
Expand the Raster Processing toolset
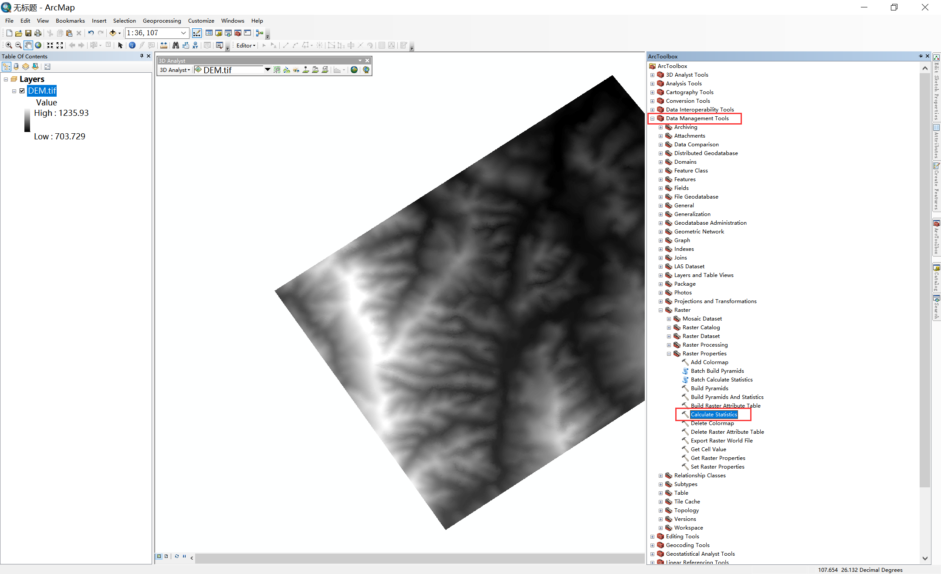click(669, 345)
